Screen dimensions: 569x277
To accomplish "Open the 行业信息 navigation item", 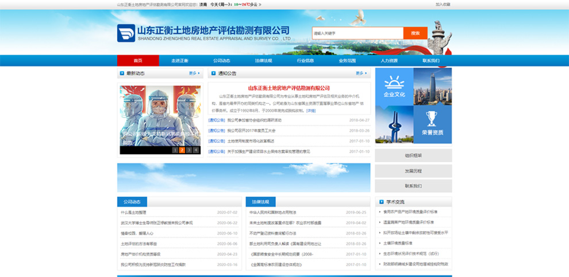I will tap(305, 60).
